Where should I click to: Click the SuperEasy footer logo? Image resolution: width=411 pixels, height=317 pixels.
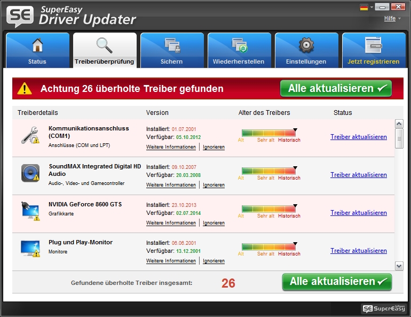[x=384, y=308]
